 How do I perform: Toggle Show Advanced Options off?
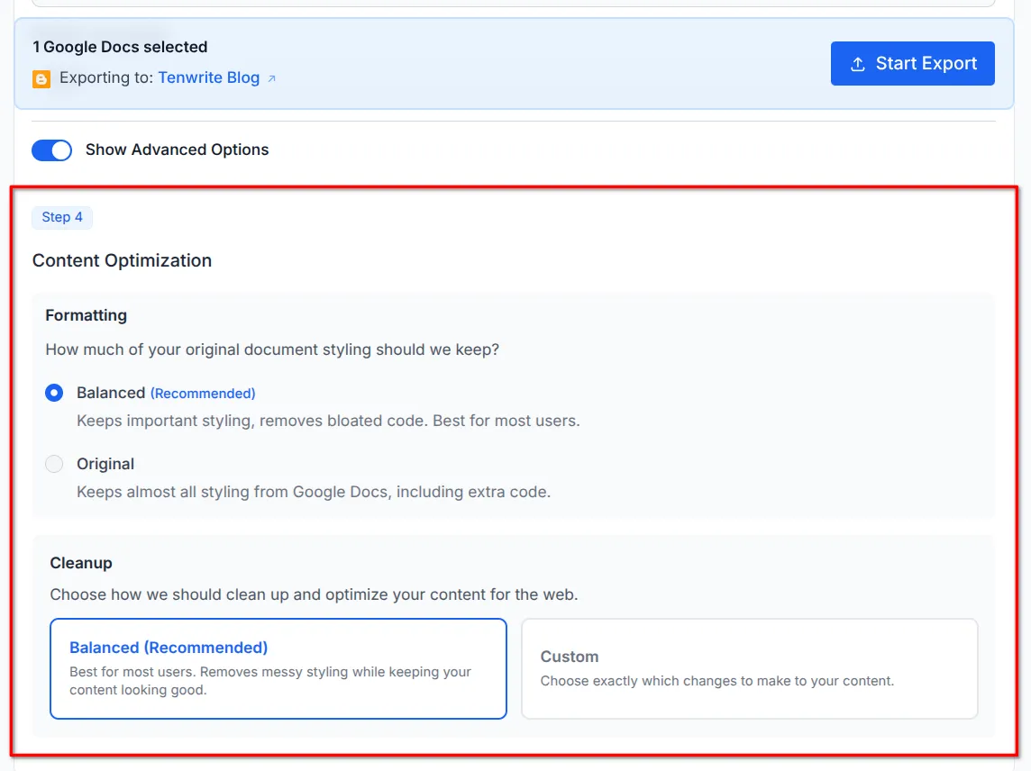coord(51,150)
